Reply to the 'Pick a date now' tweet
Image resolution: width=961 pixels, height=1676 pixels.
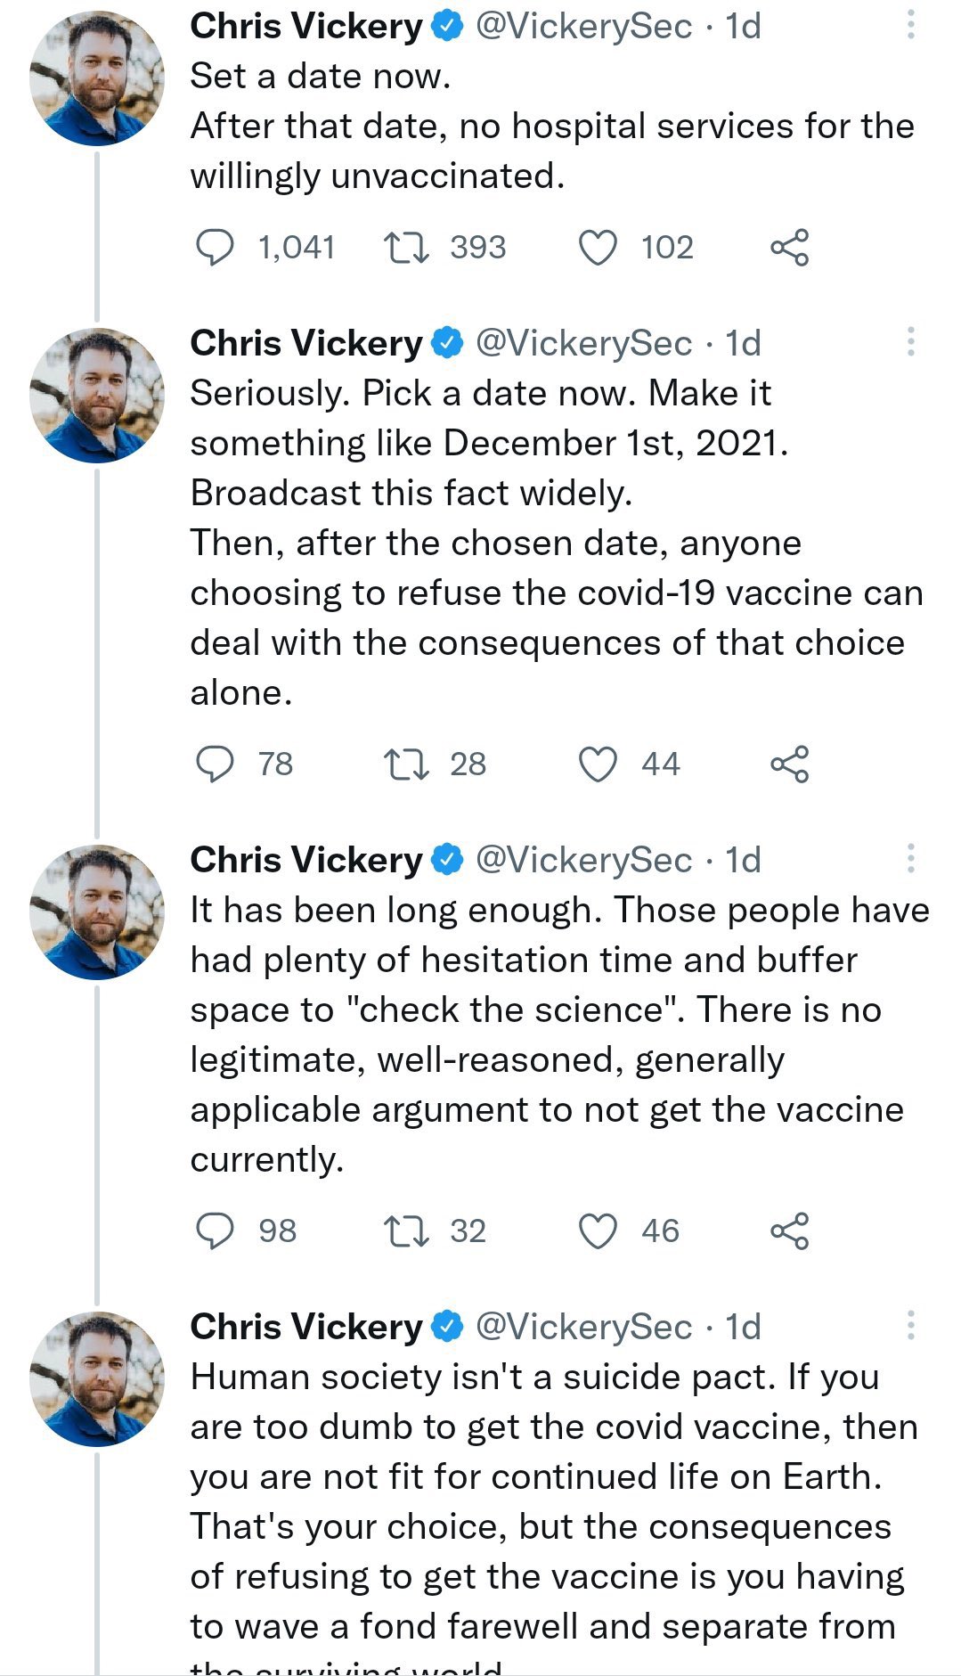[215, 764]
